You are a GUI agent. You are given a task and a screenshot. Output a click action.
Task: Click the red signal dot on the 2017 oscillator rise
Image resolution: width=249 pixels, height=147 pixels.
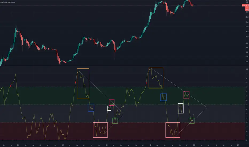(x=11, y=86)
